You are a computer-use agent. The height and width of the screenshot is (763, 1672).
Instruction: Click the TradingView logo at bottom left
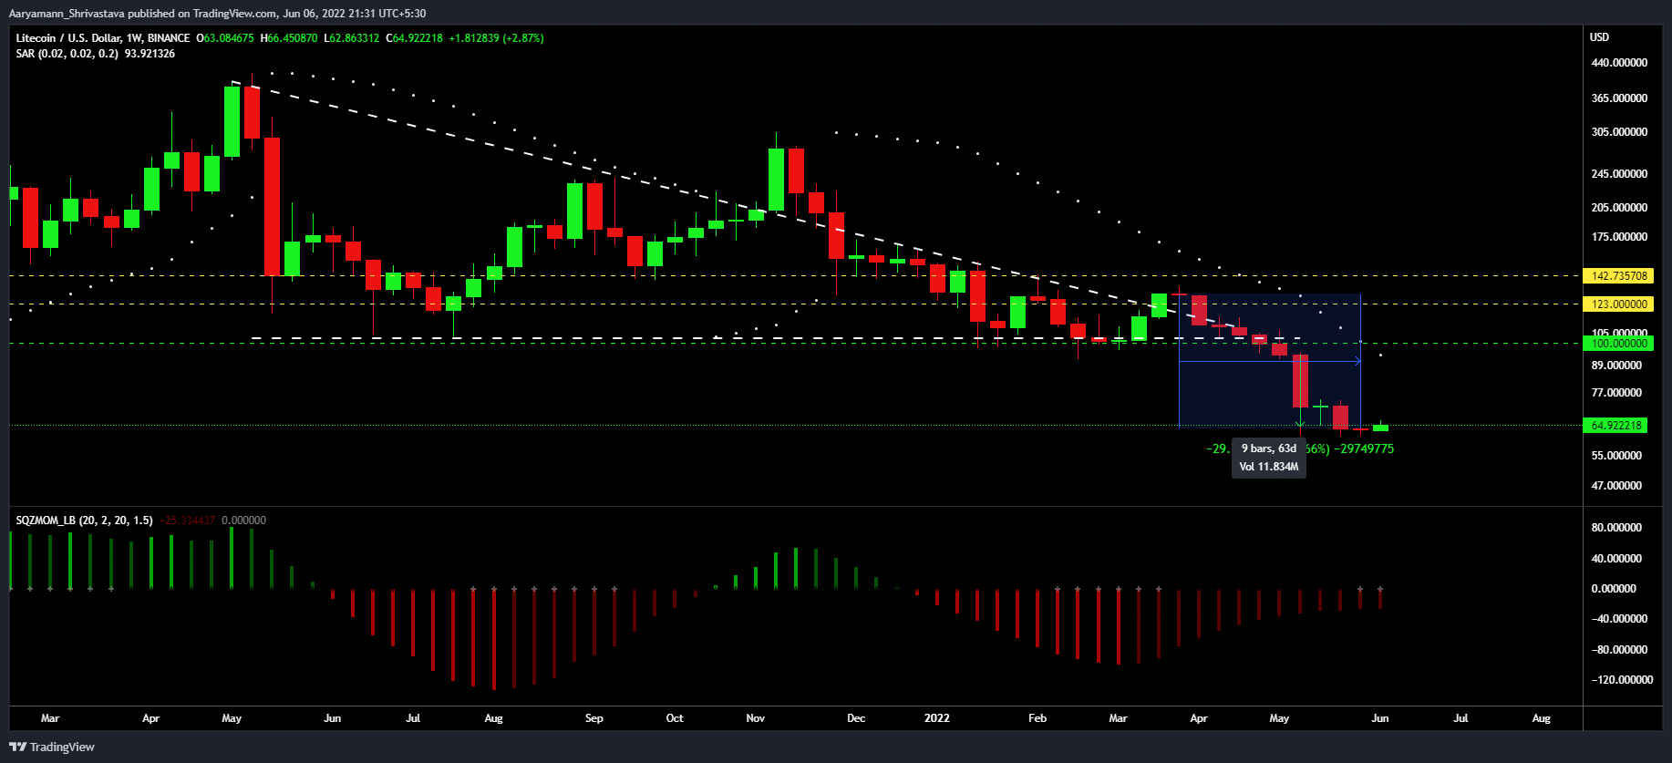[52, 747]
